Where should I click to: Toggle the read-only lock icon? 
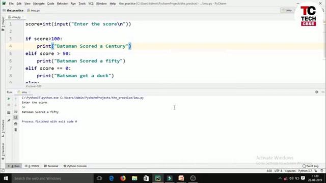coord(316,171)
